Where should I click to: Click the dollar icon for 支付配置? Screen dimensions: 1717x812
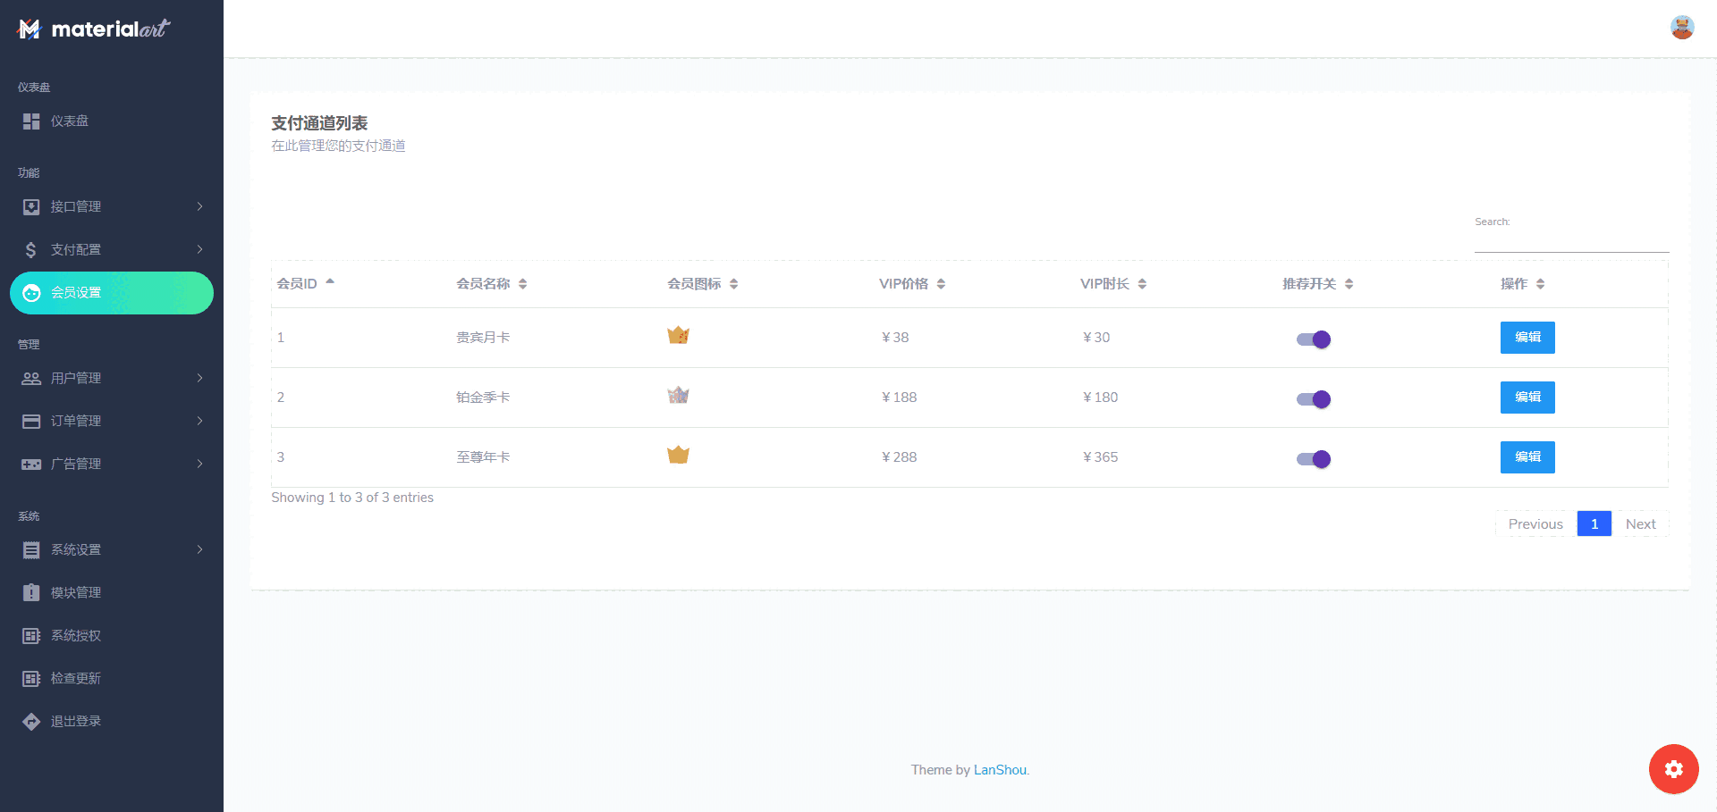pos(31,250)
